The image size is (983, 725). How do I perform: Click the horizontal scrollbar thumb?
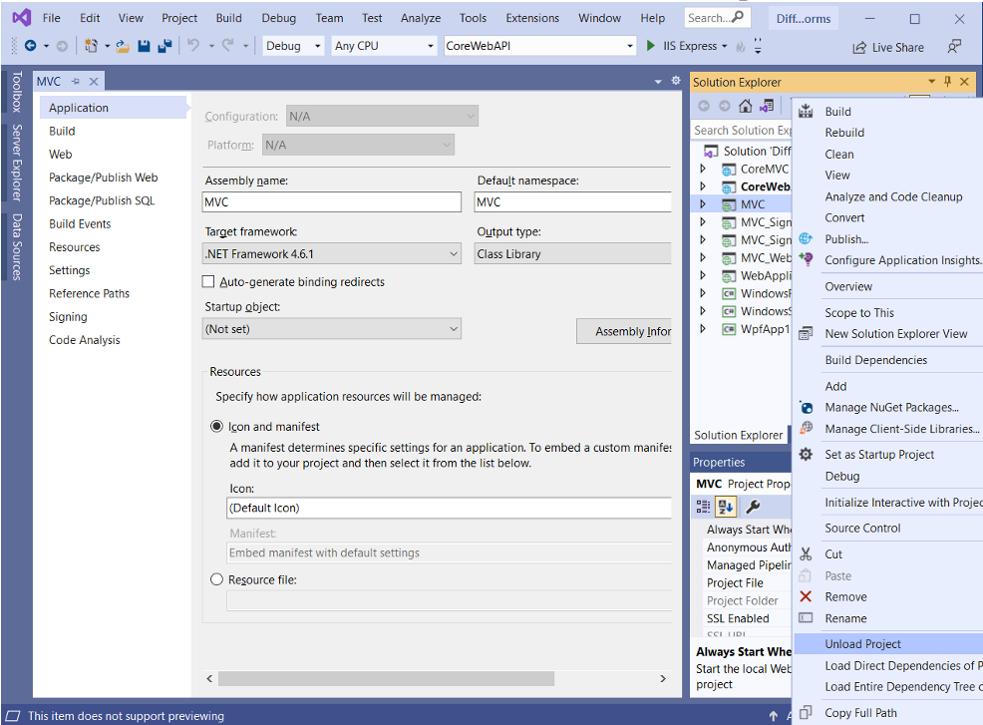(386, 678)
